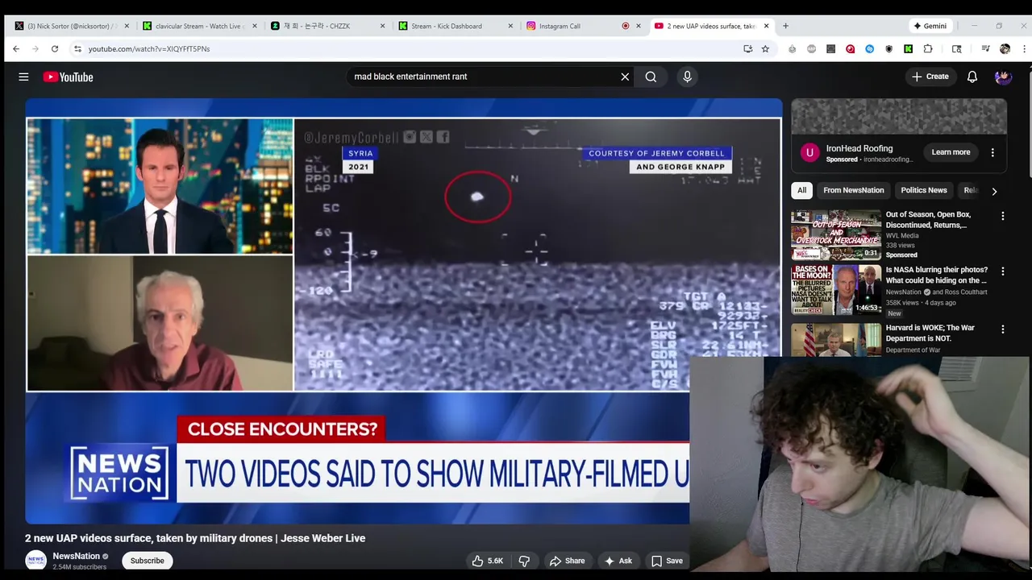Viewport: 1032px width, 580px height.
Task: Close the Instagram Call tab
Action: coord(639,26)
